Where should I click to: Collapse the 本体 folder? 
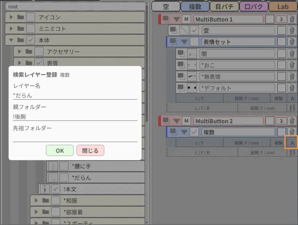coord(11,40)
